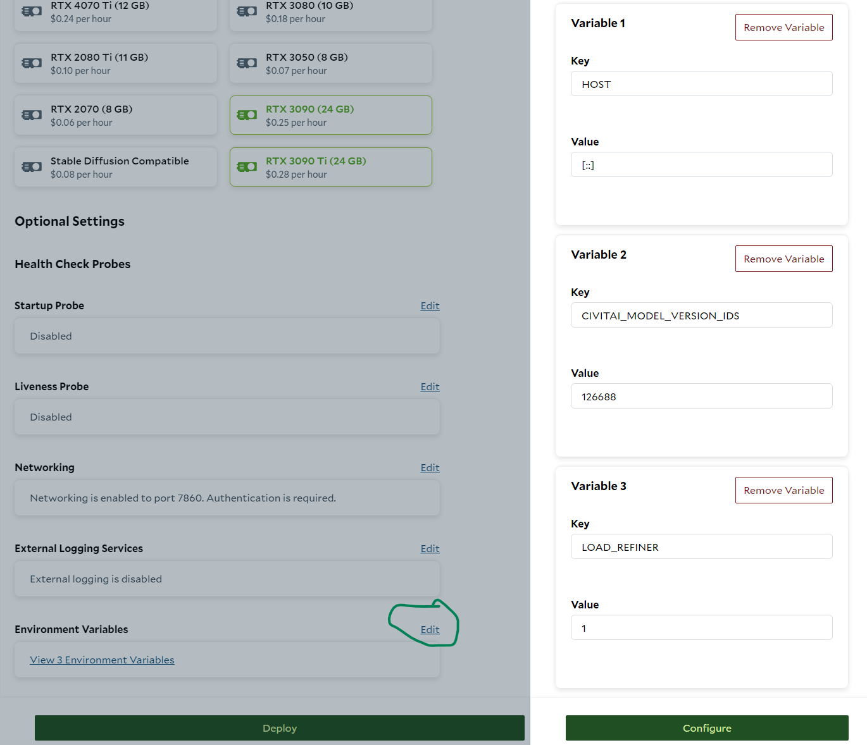Click the GPU icon on RTX 3050 card

pyautogui.click(x=247, y=63)
